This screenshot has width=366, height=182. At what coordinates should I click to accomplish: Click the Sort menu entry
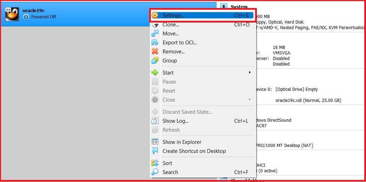pyautogui.click(x=202, y=163)
